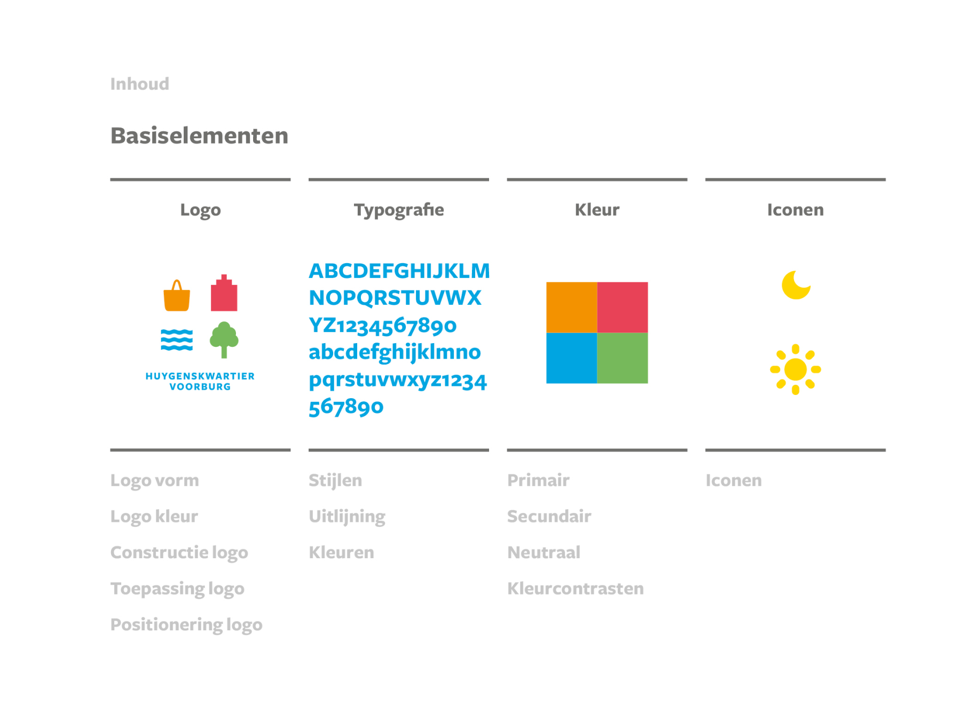Open the Kleurcontrasten link

[x=575, y=589]
